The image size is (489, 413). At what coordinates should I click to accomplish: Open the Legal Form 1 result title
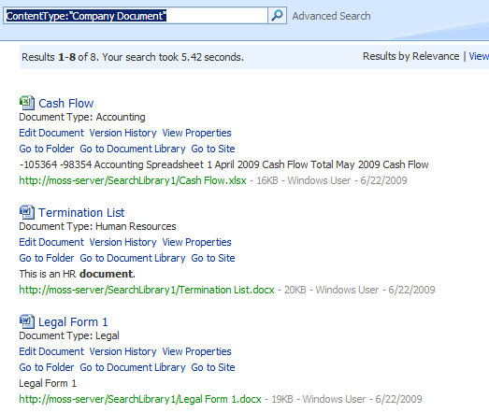tap(73, 322)
